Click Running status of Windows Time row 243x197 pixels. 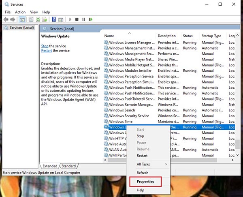point(190,122)
